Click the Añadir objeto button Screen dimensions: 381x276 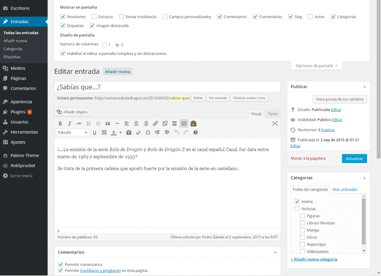tap(72, 112)
